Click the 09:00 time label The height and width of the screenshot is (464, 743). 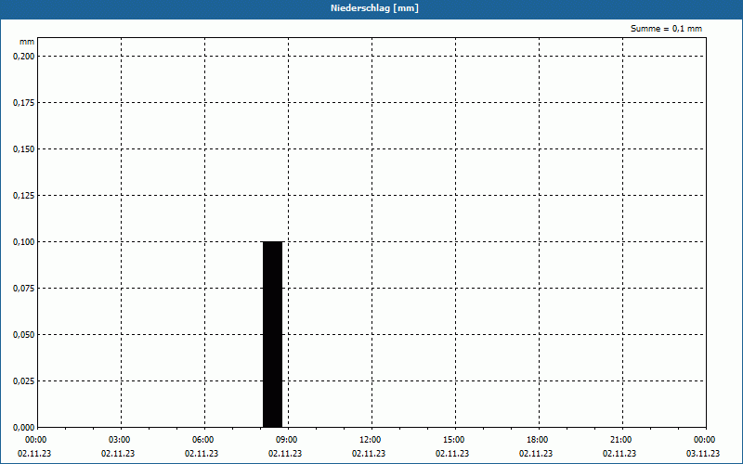click(x=287, y=440)
